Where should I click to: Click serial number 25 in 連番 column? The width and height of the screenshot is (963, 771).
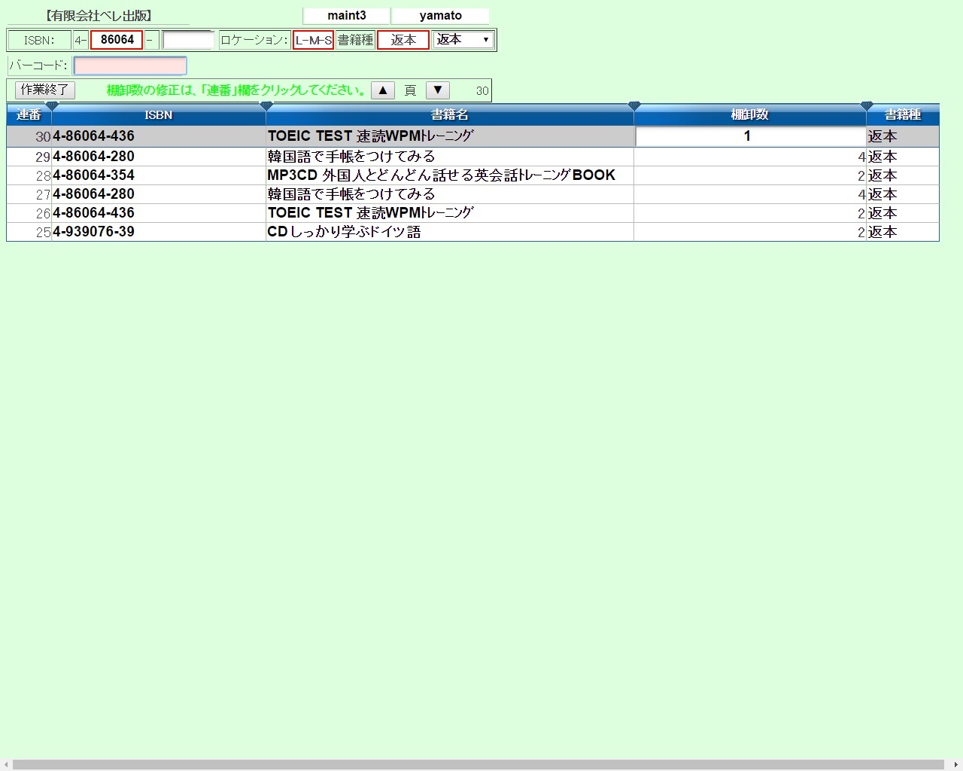click(x=43, y=232)
